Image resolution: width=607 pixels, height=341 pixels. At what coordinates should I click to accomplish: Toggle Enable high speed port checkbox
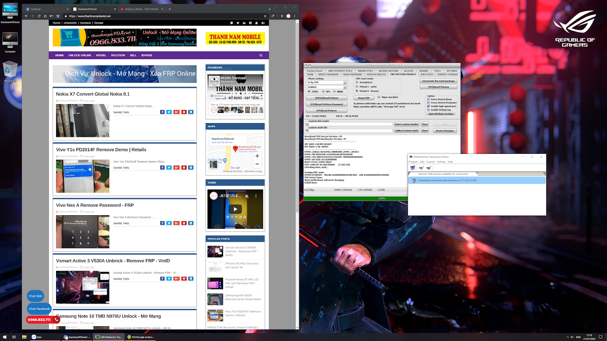click(428, 106)
